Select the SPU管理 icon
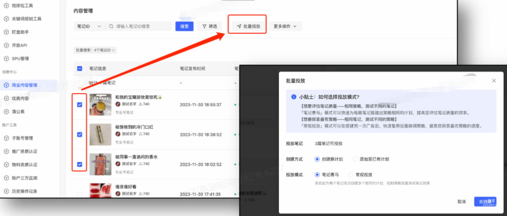This screenshot has width=507, height=216. (6, 58)
